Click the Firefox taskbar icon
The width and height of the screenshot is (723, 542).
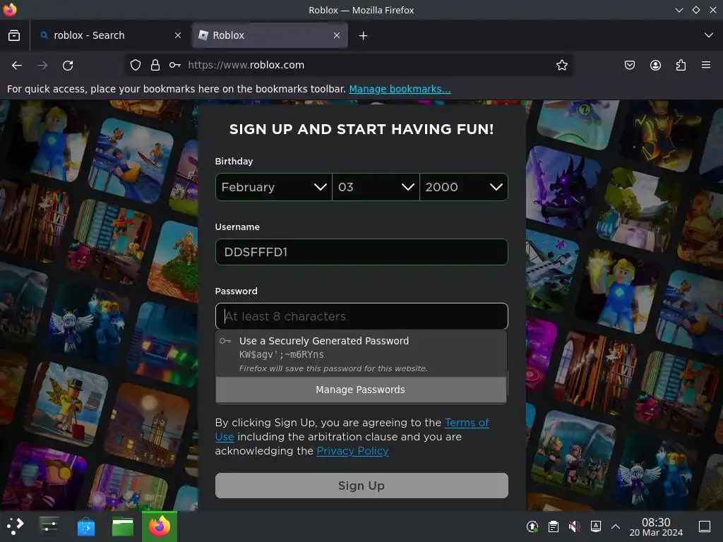[160, 526]
